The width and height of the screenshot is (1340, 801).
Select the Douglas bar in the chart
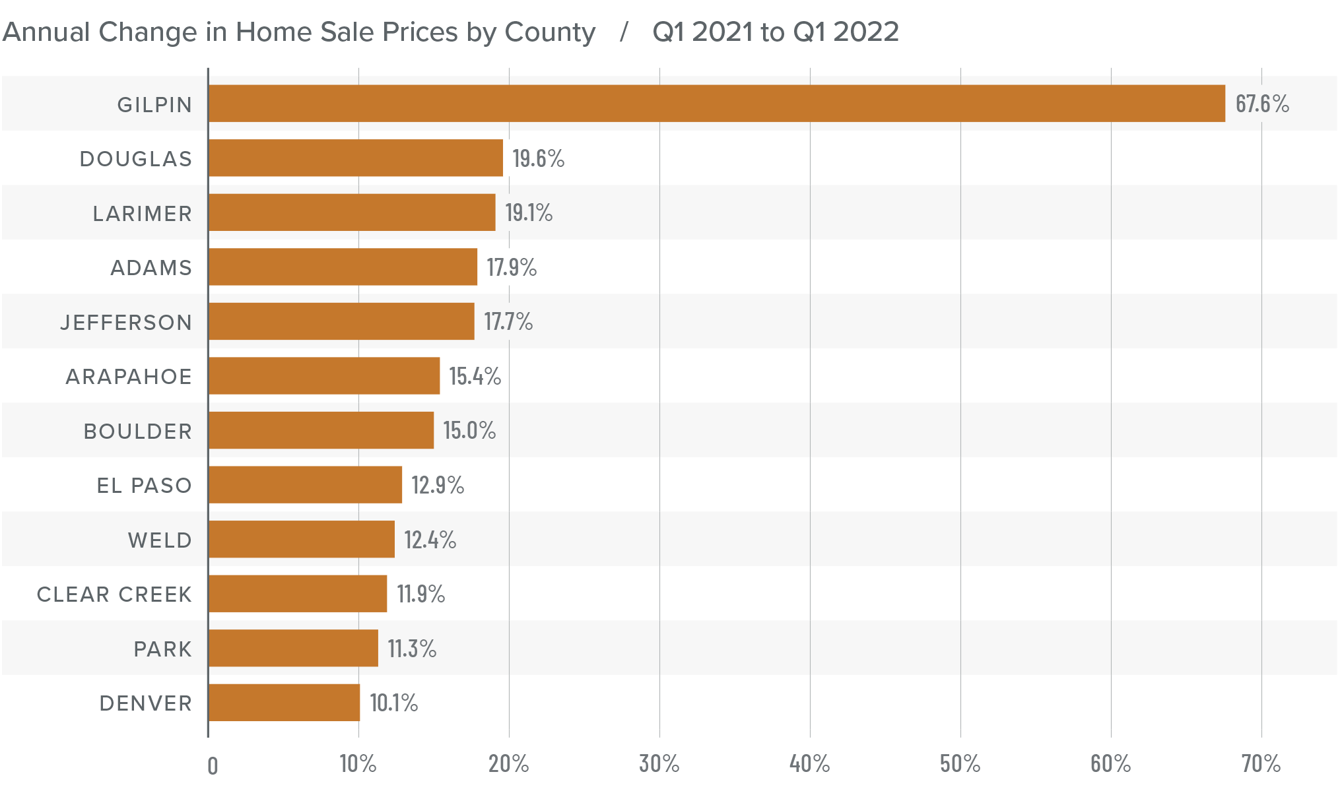[x=356, y=158]
